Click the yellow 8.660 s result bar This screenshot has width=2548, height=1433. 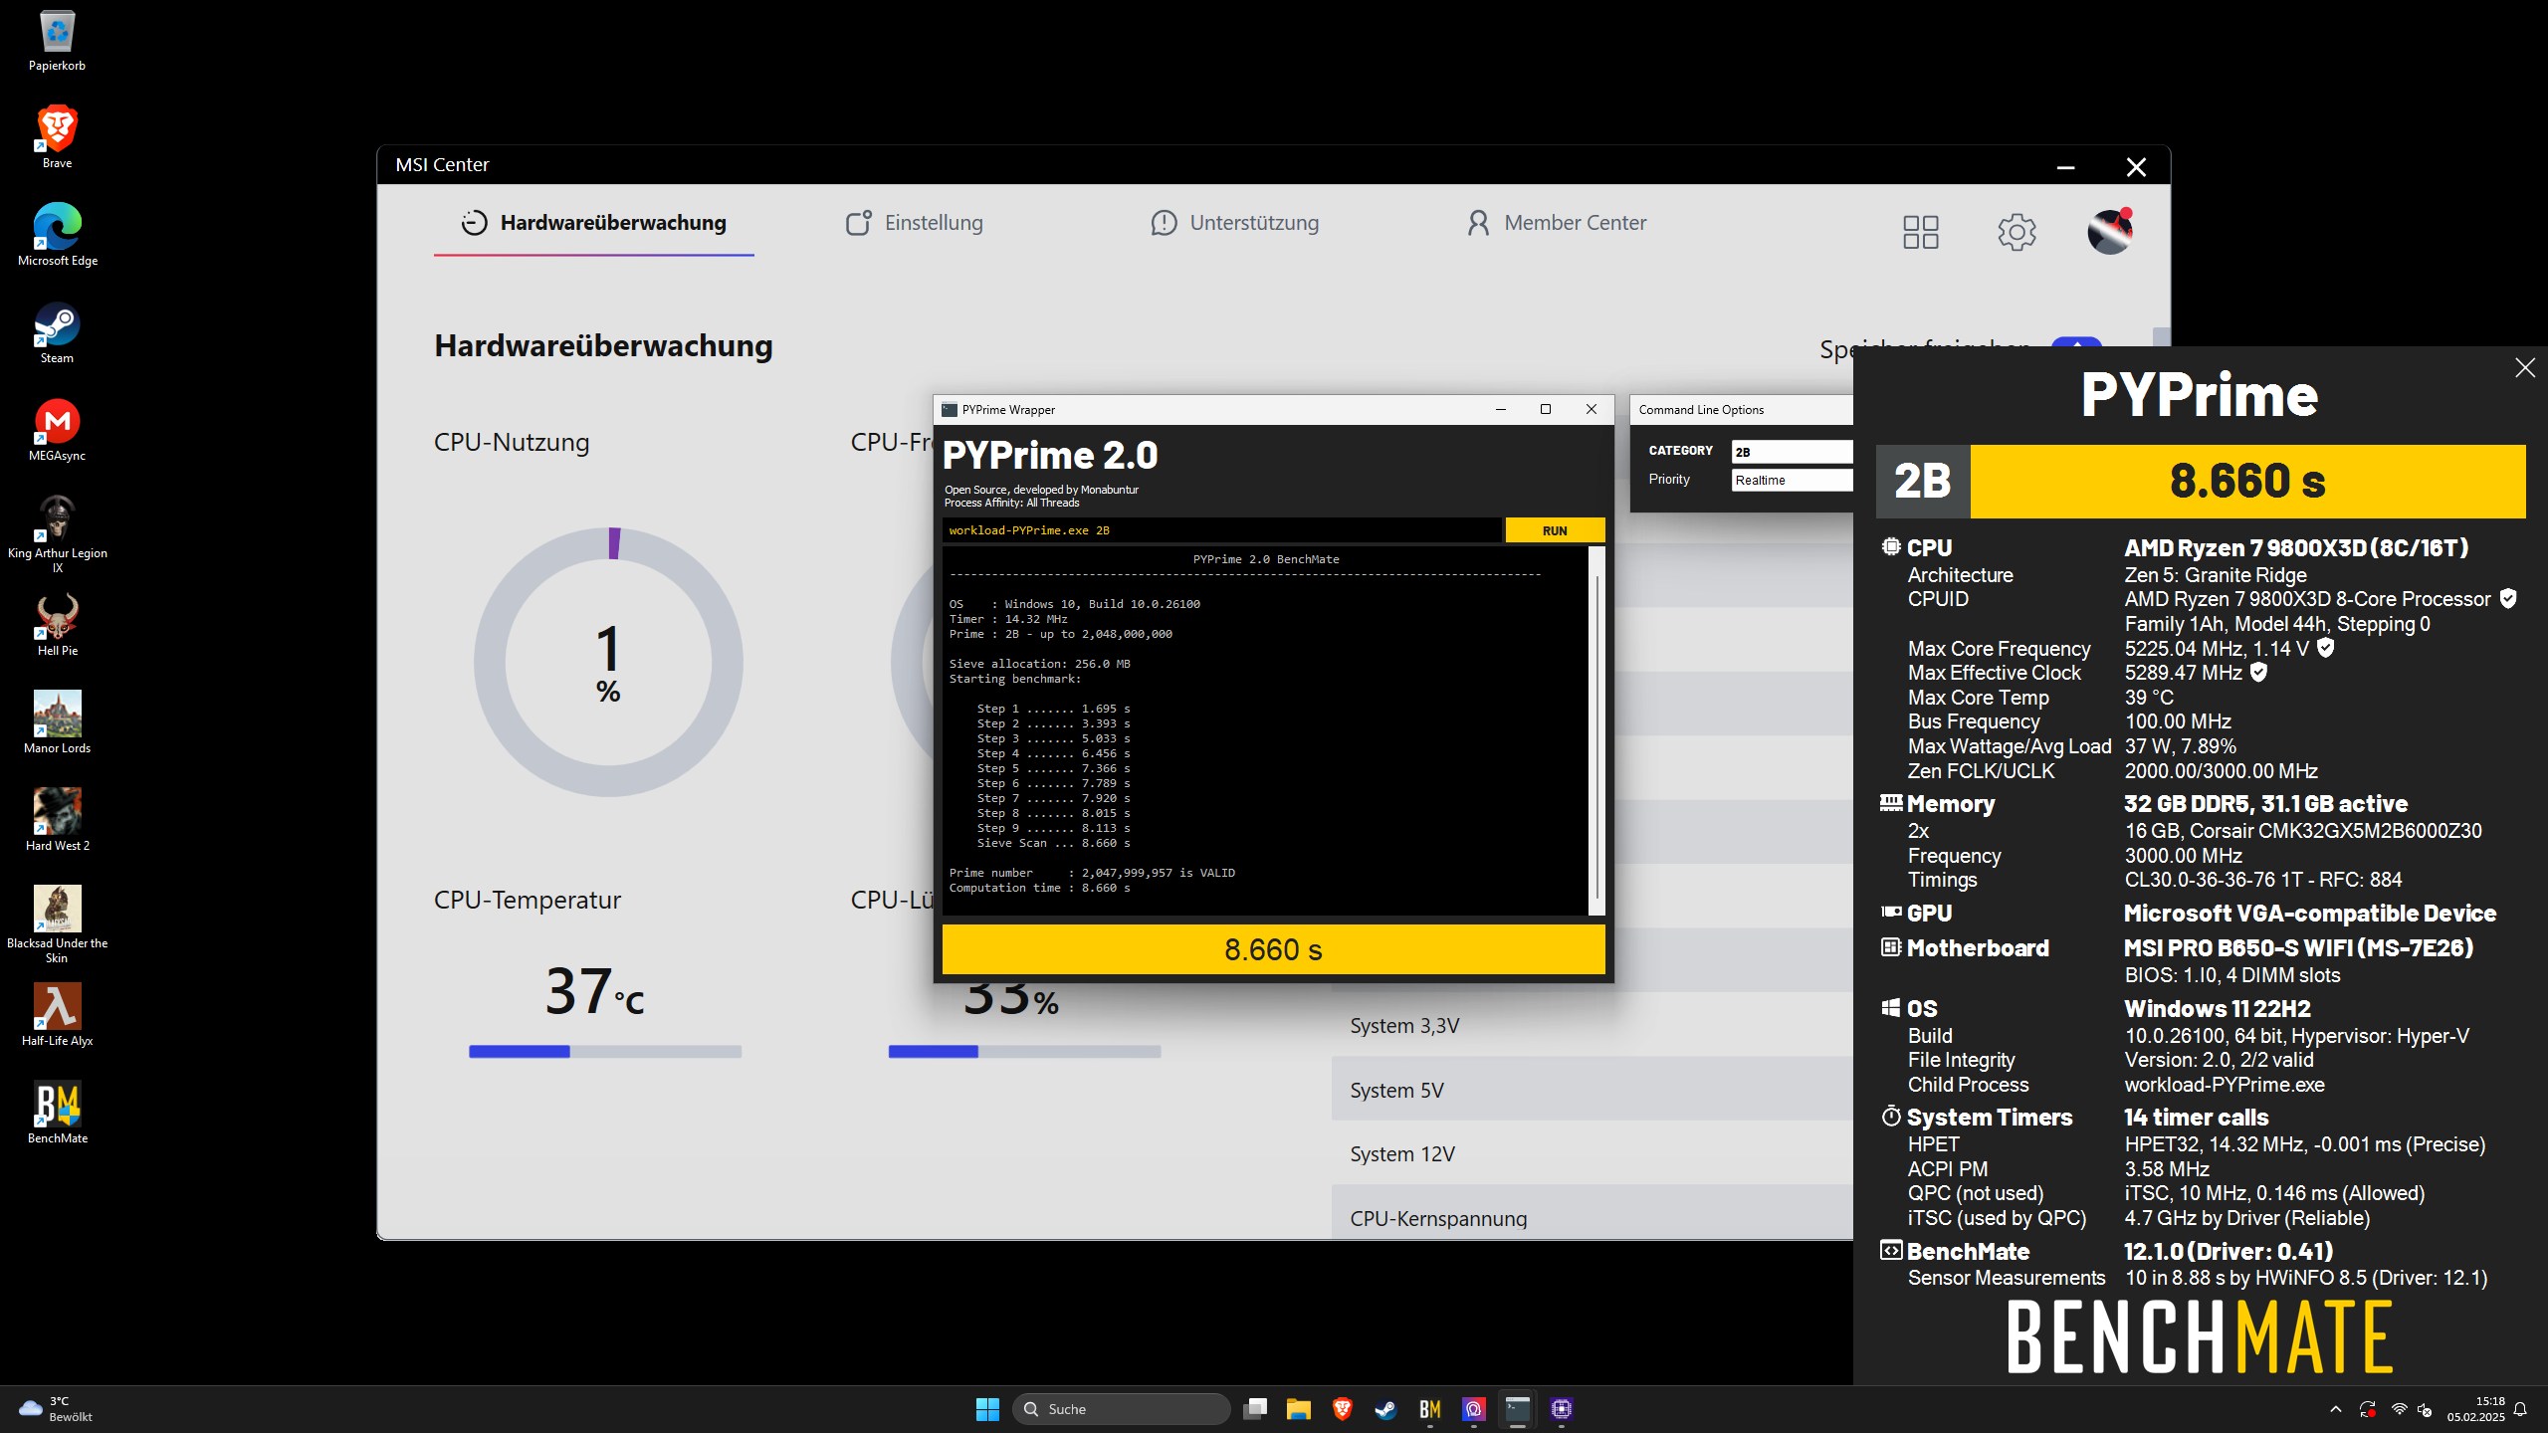(1273, 949)
